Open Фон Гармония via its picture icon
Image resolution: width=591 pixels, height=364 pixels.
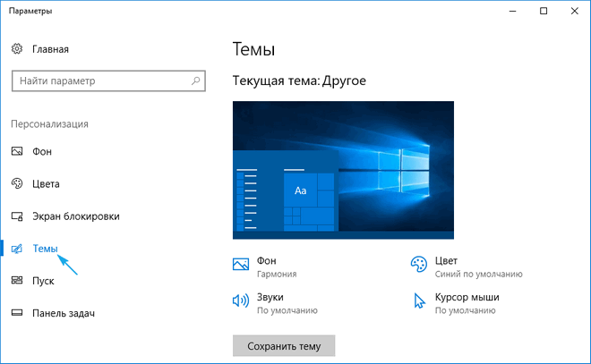[x=240, y=265]
